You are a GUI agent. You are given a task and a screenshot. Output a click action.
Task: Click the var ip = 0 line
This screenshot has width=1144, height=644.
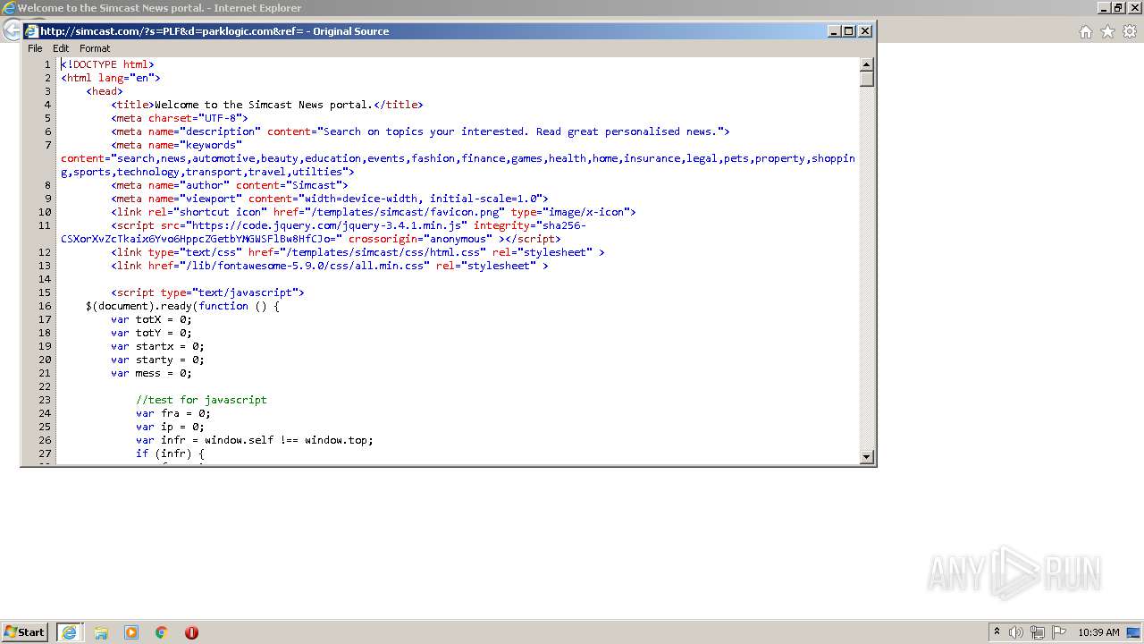(x=170, y=427)
